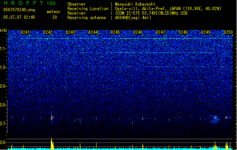Click the A504HB(yagi 4el) antenna text
Screen dimensions: 237x150
133,18
